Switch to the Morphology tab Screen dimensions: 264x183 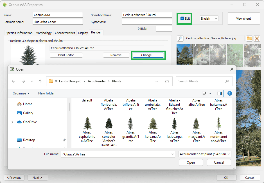coord(44,33)
